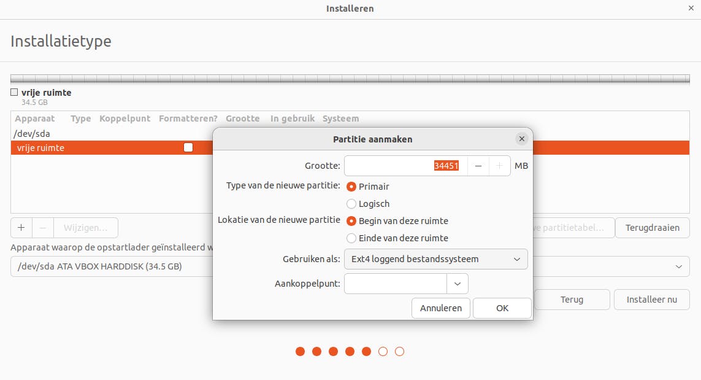Revert changes with Terugdraaien
This screenshot has width=701, height=380.
click(653, 227)
